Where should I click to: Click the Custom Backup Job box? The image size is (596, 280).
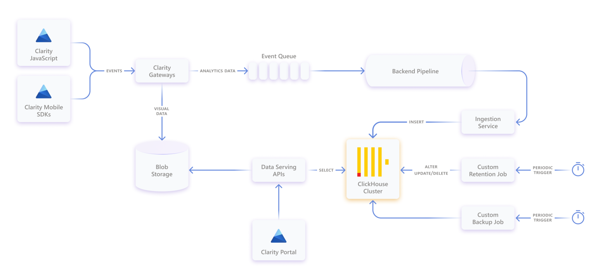tap(488, 218)
